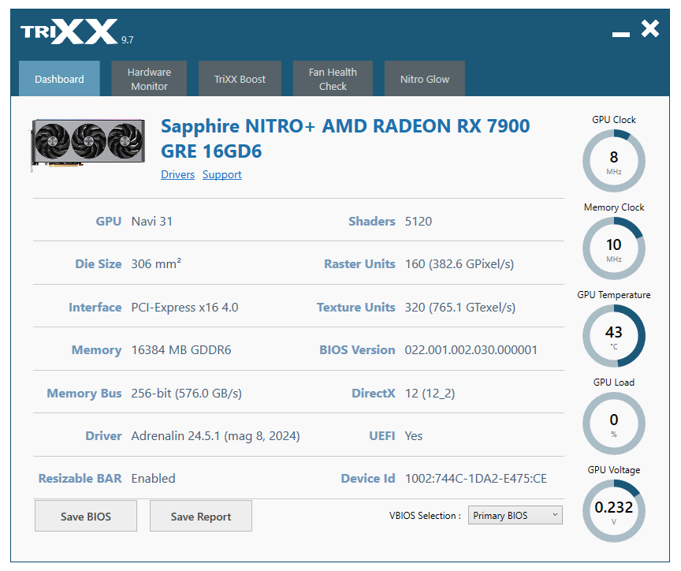Image resolution: width=681 pixels, height=571 pixels.
Task: Click the Interface value PCI-Express x16 4.0
Action: click(x=184, y=308)
